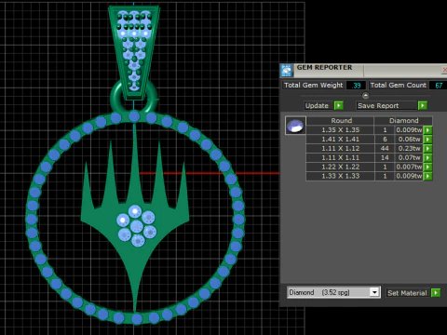Click the Set Material button
Image resolution: width=447 pixels, height=335 pixels.
click(x=407, y=293)
